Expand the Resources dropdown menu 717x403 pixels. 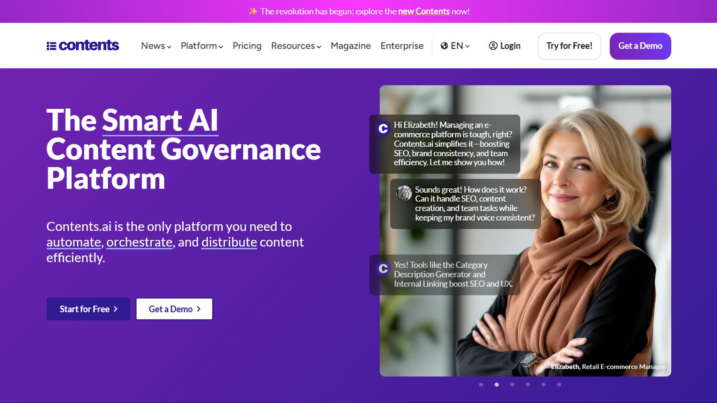click(296, 46)
